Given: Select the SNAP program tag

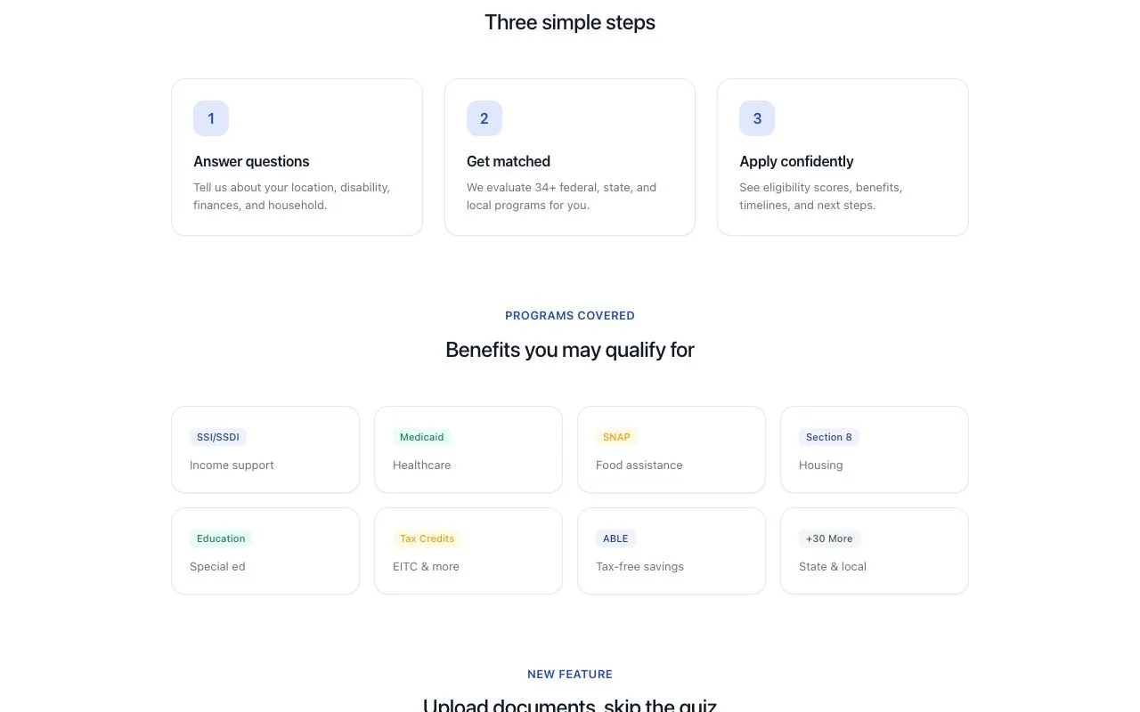Looking at the screenshot, I should (x=616, y=437).
